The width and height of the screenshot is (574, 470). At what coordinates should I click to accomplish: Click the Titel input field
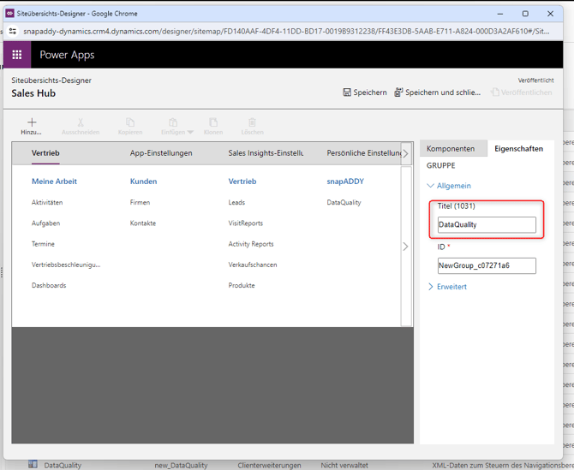pyautogui.click(x=486, y=225)
